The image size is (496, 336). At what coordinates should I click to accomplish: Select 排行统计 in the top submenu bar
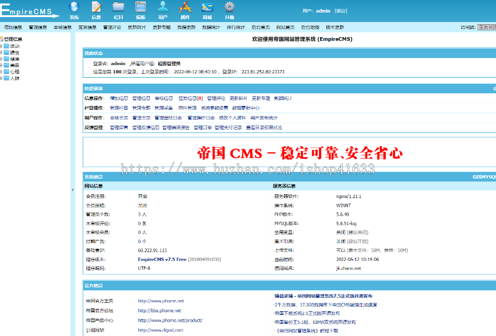click(x=236, y=27)
